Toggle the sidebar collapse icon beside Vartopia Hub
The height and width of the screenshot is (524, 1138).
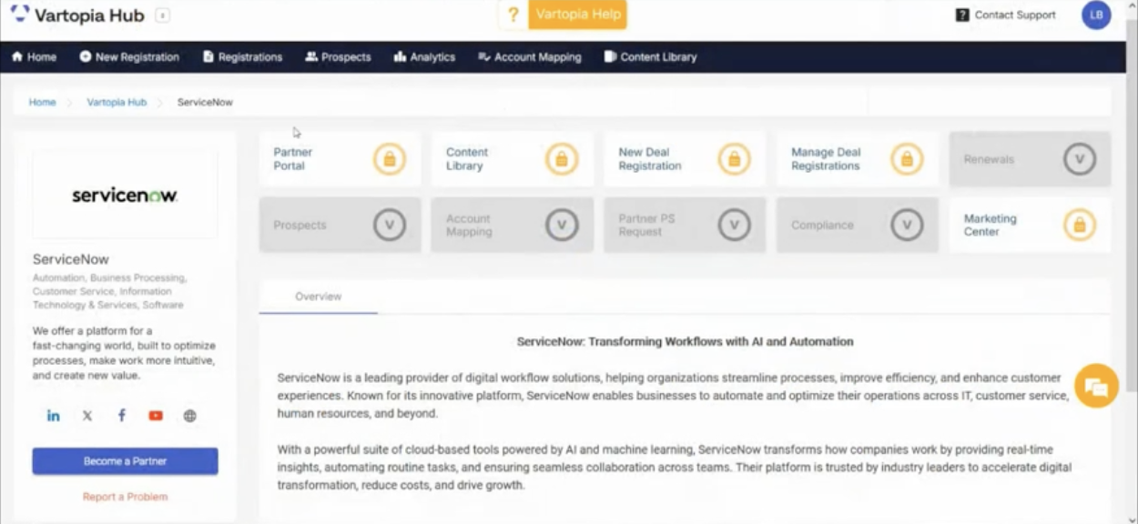point(162,15)
